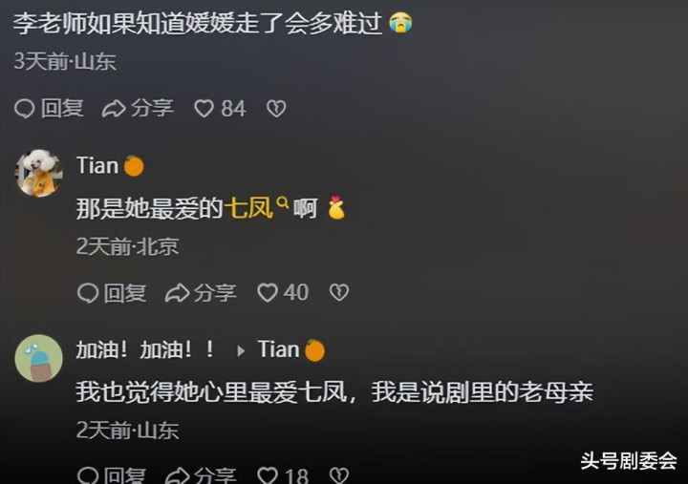The height and width of the screenshot is (484, 688).
Task: Share the top comment about 李老师
Action: click(x=138, y=108)
